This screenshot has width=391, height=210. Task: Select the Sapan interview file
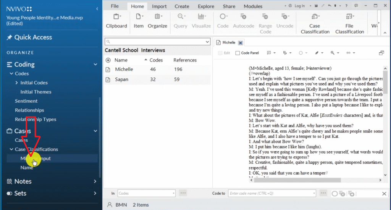click(121, 79)
